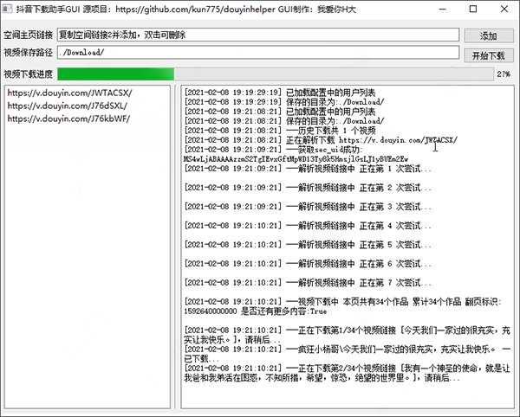Click the app icon in title bar

coord(7,9)
